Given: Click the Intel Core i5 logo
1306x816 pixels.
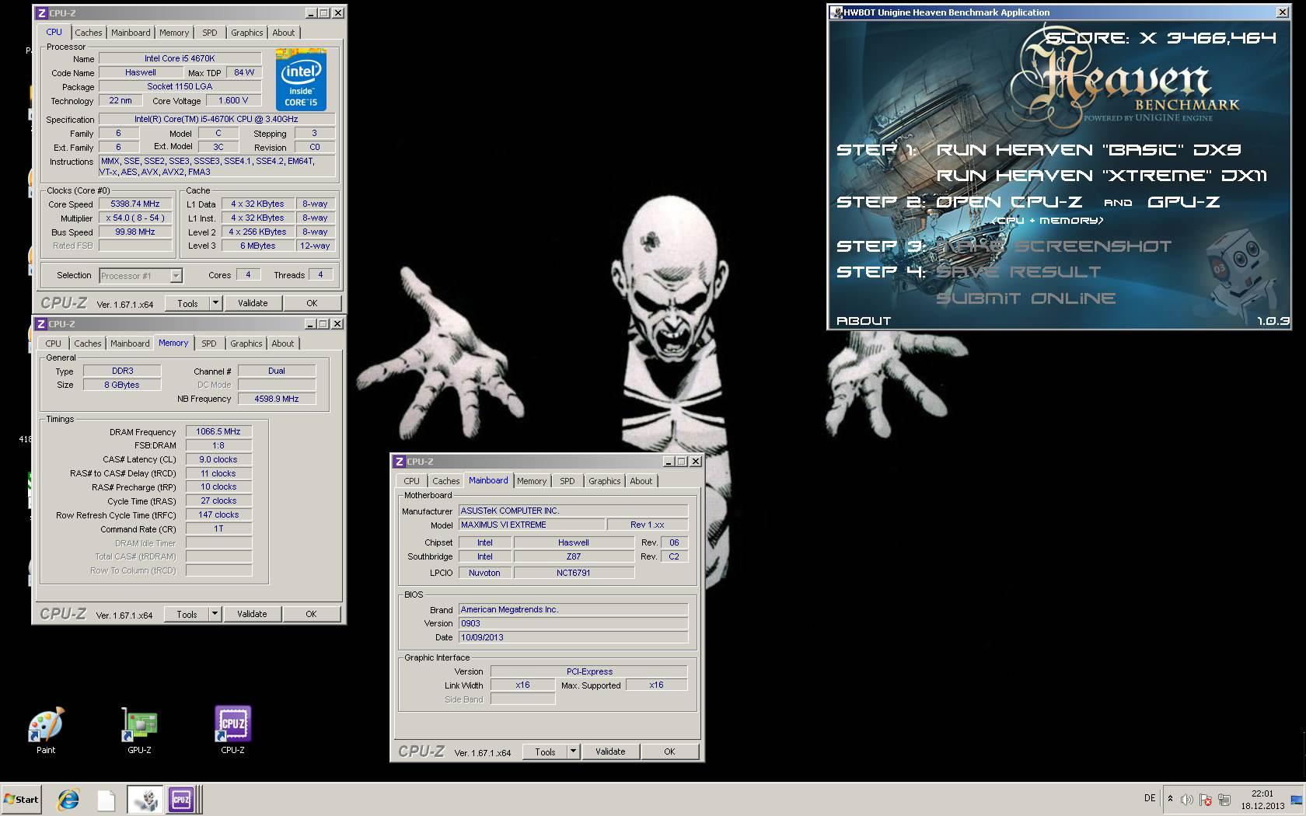Looking at the screenshot, I should point(300,80).
